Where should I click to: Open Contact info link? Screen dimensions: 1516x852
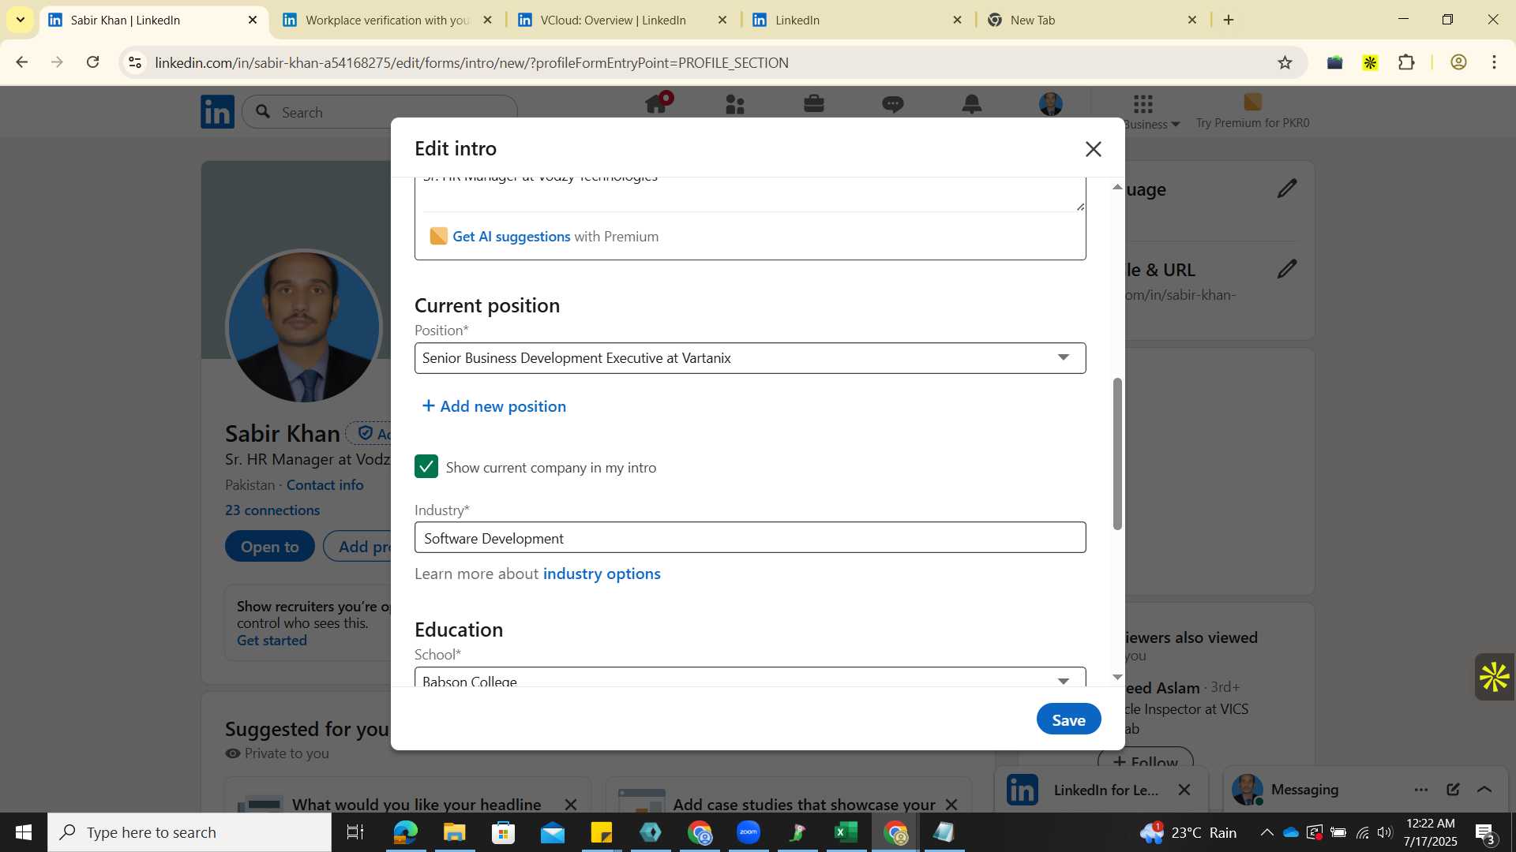point(325,485)
